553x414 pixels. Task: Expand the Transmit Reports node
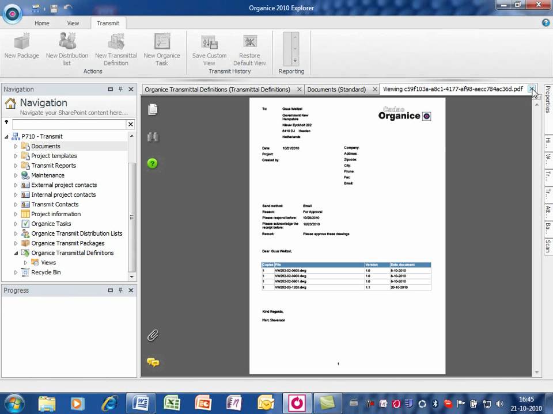tap(16, 166)
